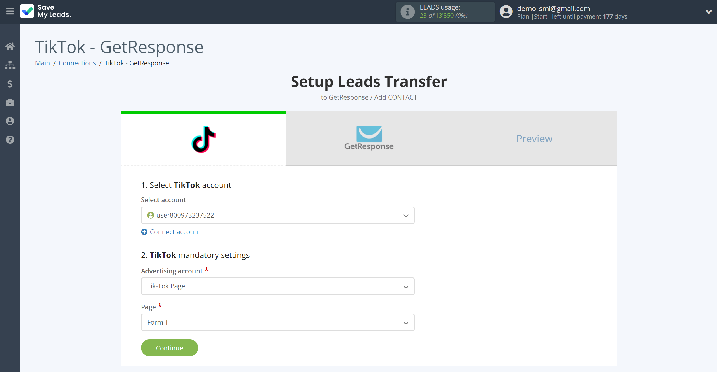Click the TikTok source step icon
717x372 pixels.
pyautogui.click(x=203, y=138)
